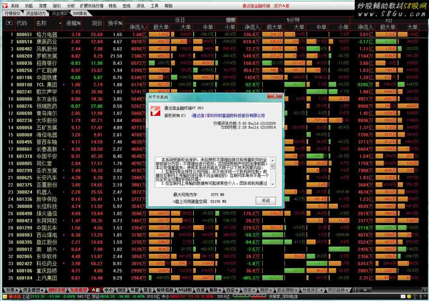This screenshot has width=429, height=301.
Task: Select stock code 600518
Action: pos(24,42)
